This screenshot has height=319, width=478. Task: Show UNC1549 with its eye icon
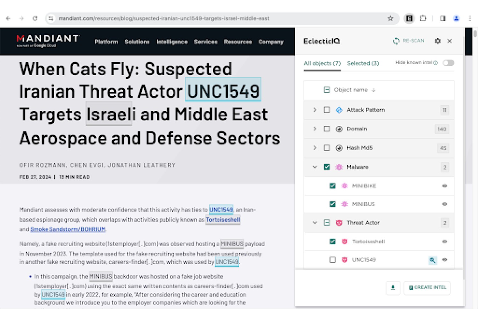[445, 260]
